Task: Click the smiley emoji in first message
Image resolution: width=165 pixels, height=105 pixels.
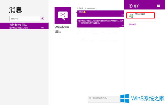Action: point(84,12)
